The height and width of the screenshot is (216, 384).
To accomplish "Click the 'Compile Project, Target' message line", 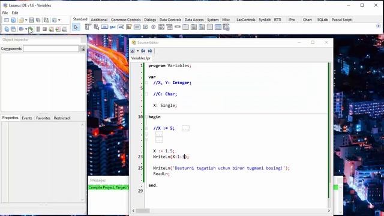I will click(x=108, y=188).
